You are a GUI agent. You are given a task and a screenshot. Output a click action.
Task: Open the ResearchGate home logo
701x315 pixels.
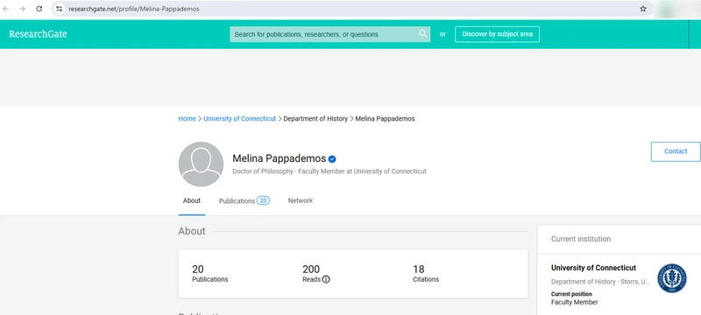click(x=38, y=34)
